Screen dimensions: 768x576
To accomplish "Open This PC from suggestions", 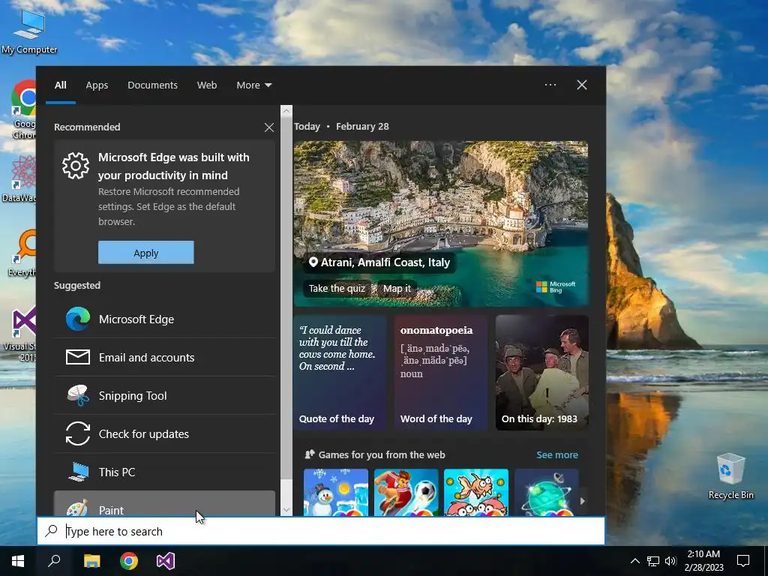I will pyautogui.click(x=164, y=472).
